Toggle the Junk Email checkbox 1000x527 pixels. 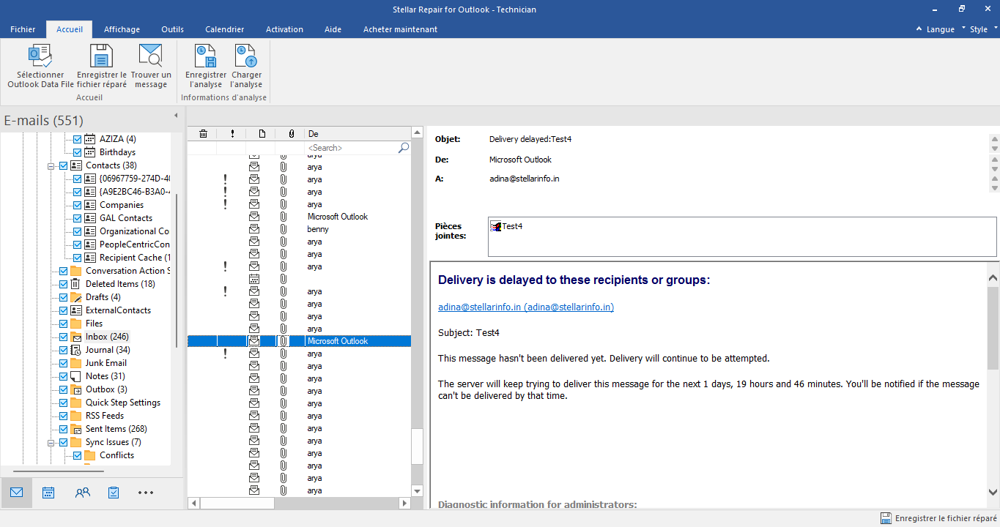tap(63, 363)
